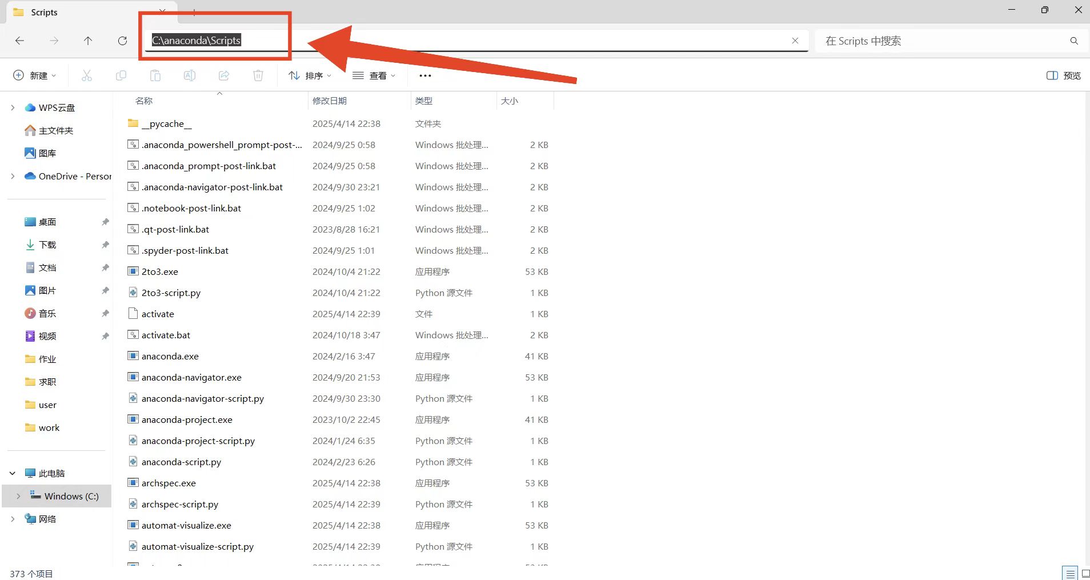Unpin 桌面 using its pin icon

(x=105, y=222)
